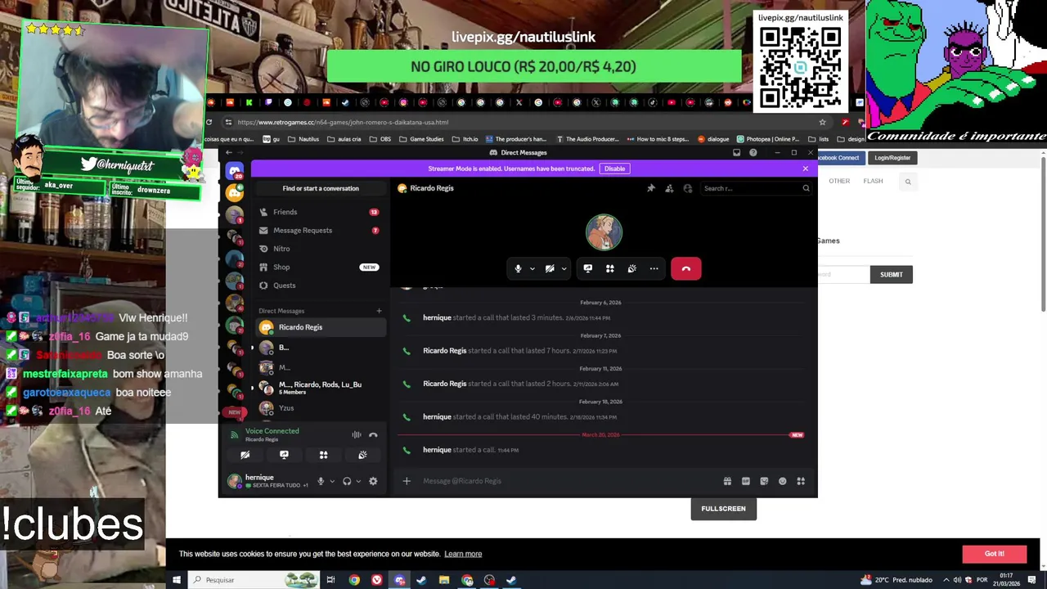Open hernique user profile panel
The height and width of the screenshot is (589, 1047).
(267, 481)
